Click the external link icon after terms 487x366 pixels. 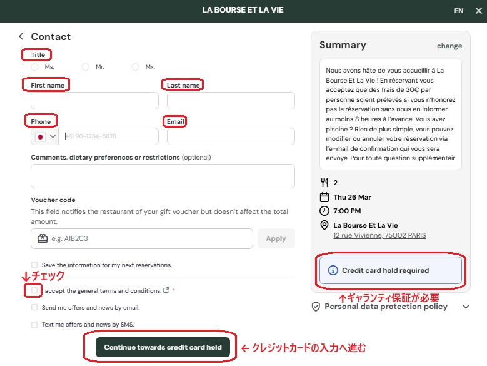point(166,290)
